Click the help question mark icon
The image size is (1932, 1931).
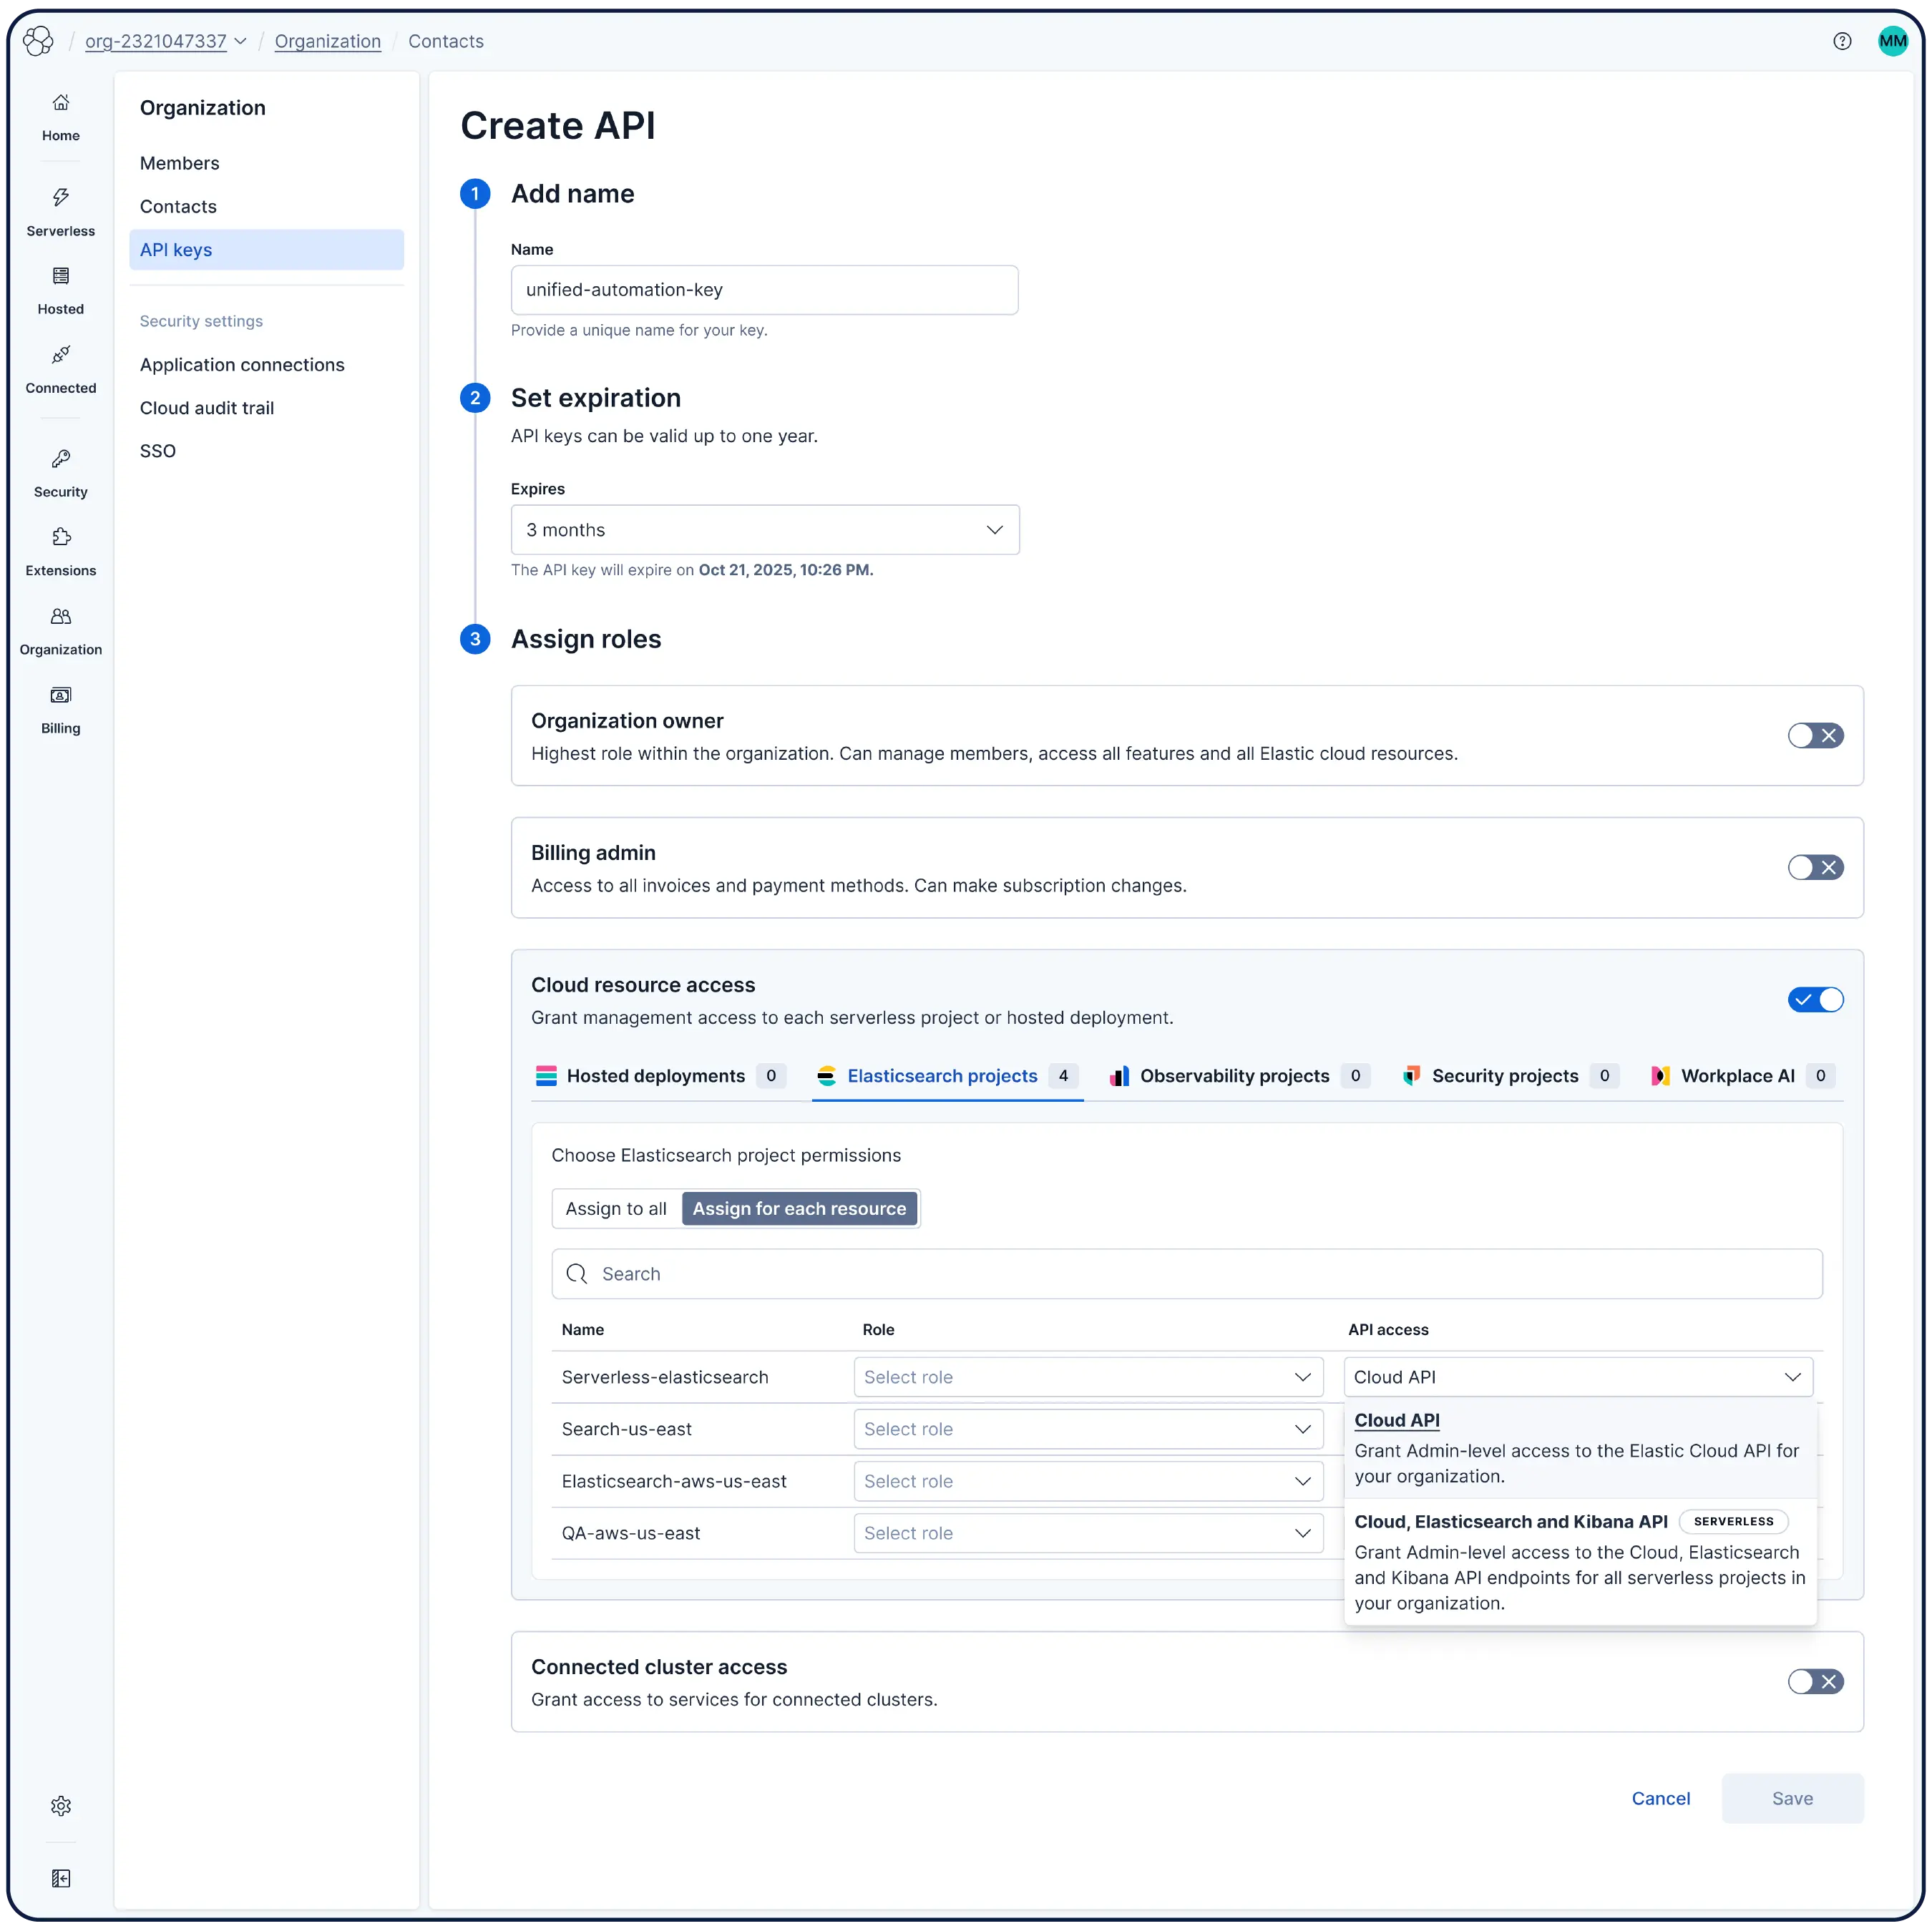point(1842,41)
